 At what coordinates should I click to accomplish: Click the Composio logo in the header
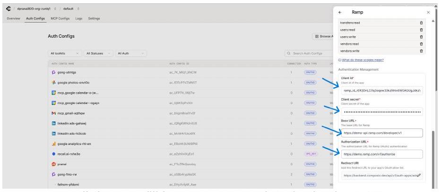pyautogui.click(x=8, y=8)
